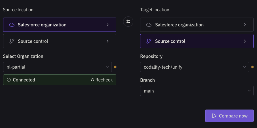Screen dimensions: 257x128
Task: Open the Branch dropdown showing main
Action: pos(197,91)
